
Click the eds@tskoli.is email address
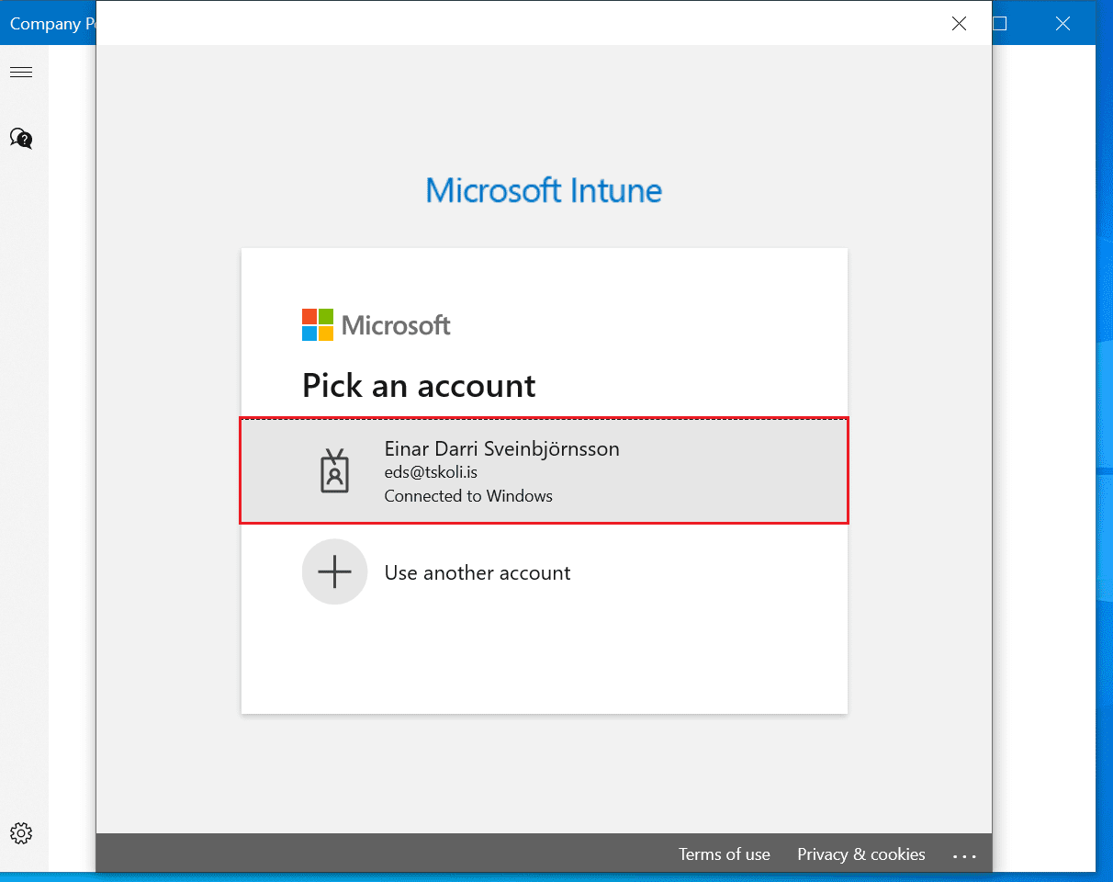(x=430, y=473)
